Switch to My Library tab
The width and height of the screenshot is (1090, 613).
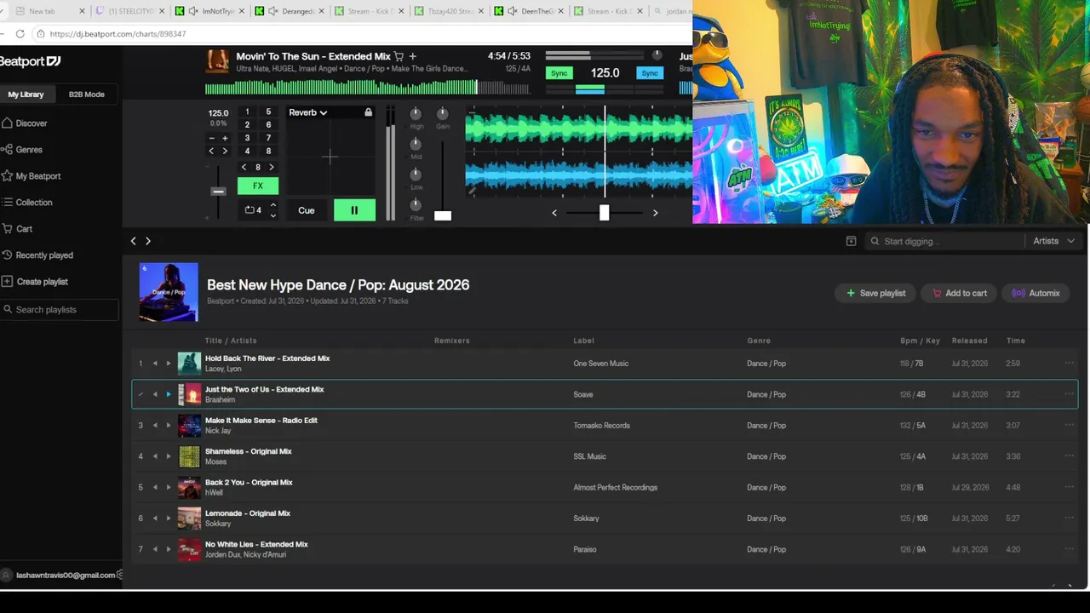26,95
